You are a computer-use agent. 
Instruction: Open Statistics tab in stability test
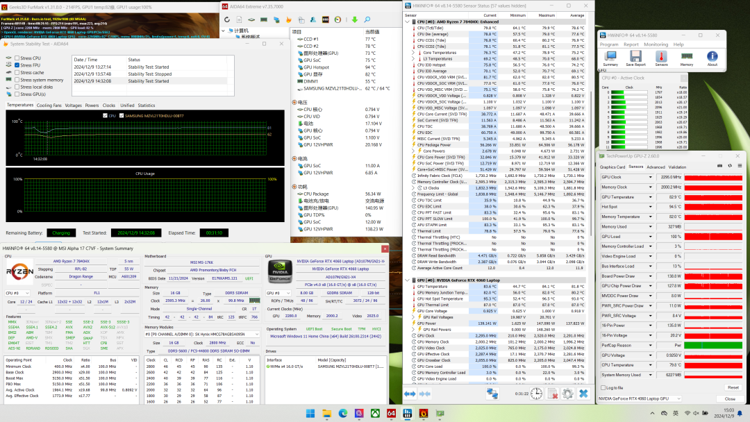coord(147,105)
